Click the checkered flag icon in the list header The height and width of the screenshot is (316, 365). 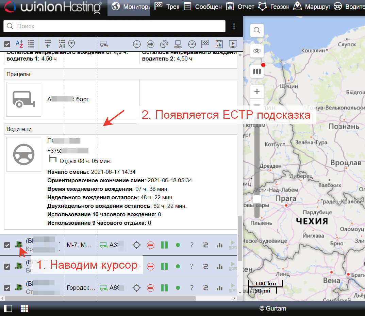(205, 44)
